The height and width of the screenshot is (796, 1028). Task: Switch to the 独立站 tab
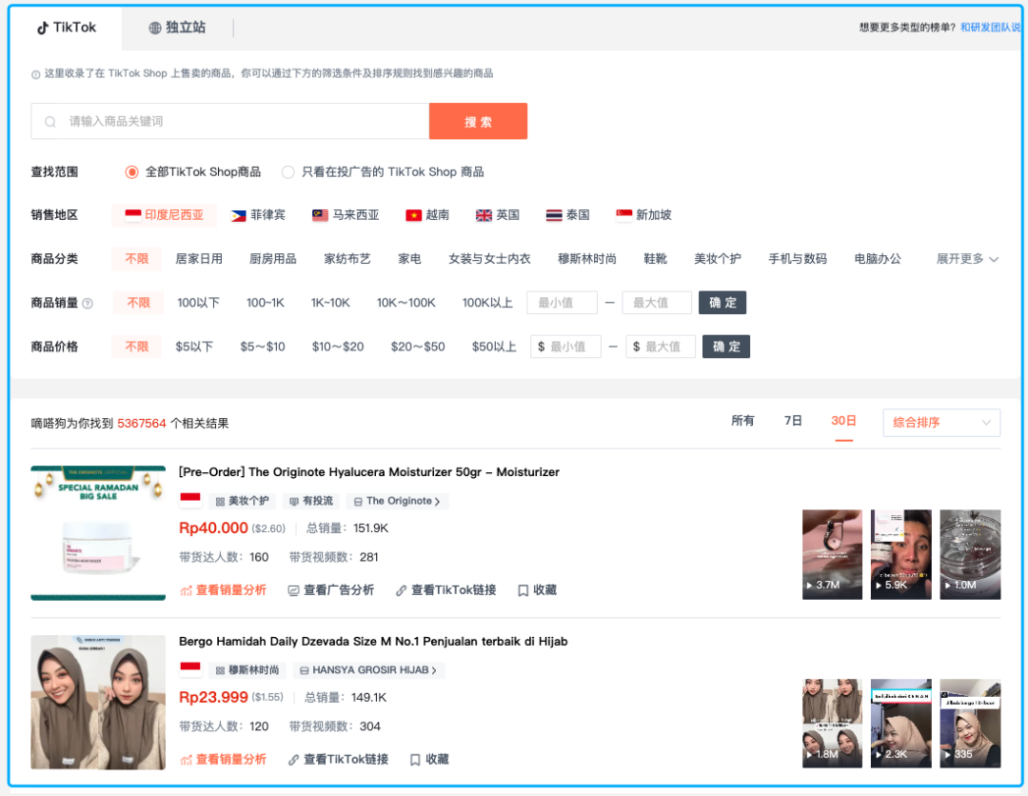click(177, 28)
